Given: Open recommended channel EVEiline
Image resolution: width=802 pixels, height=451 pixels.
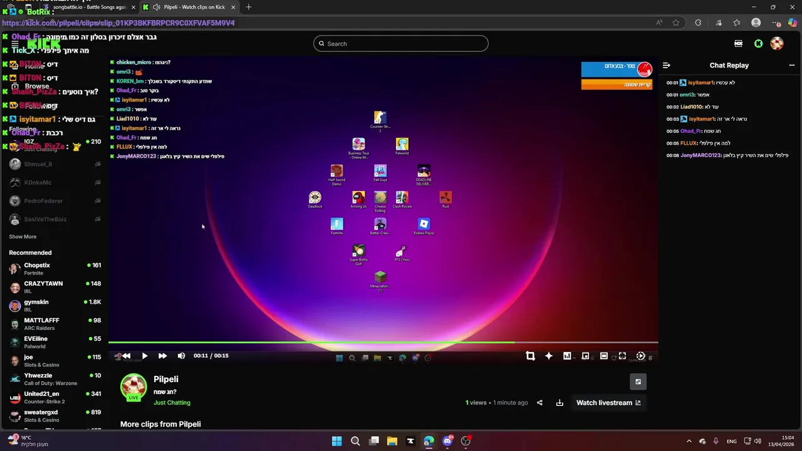Looking at the screenshot, I should click(x=55, y=342).
